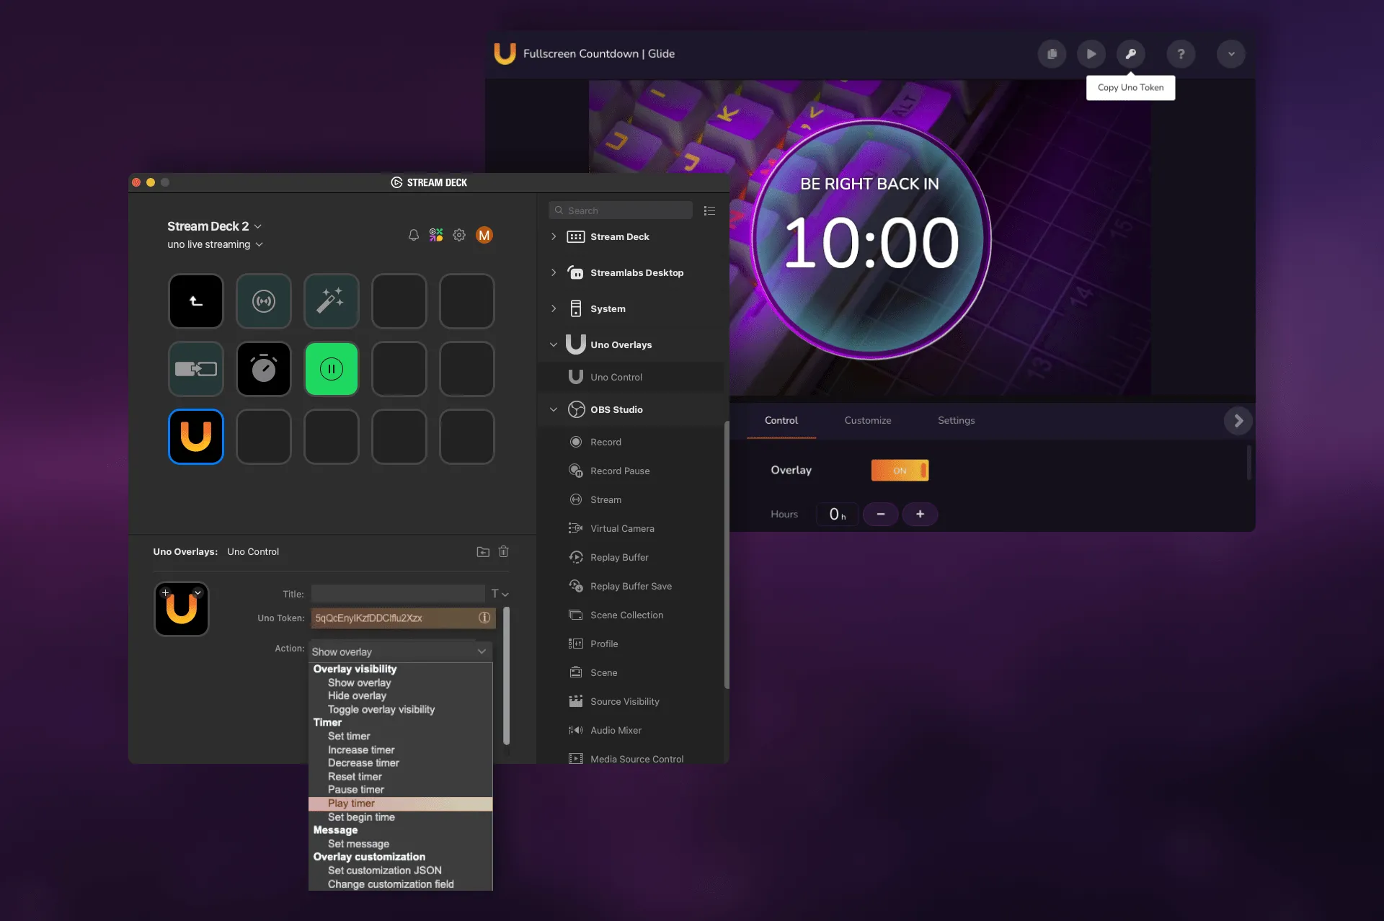Click the info icon in Uno Token field

[x=484, y=618]
